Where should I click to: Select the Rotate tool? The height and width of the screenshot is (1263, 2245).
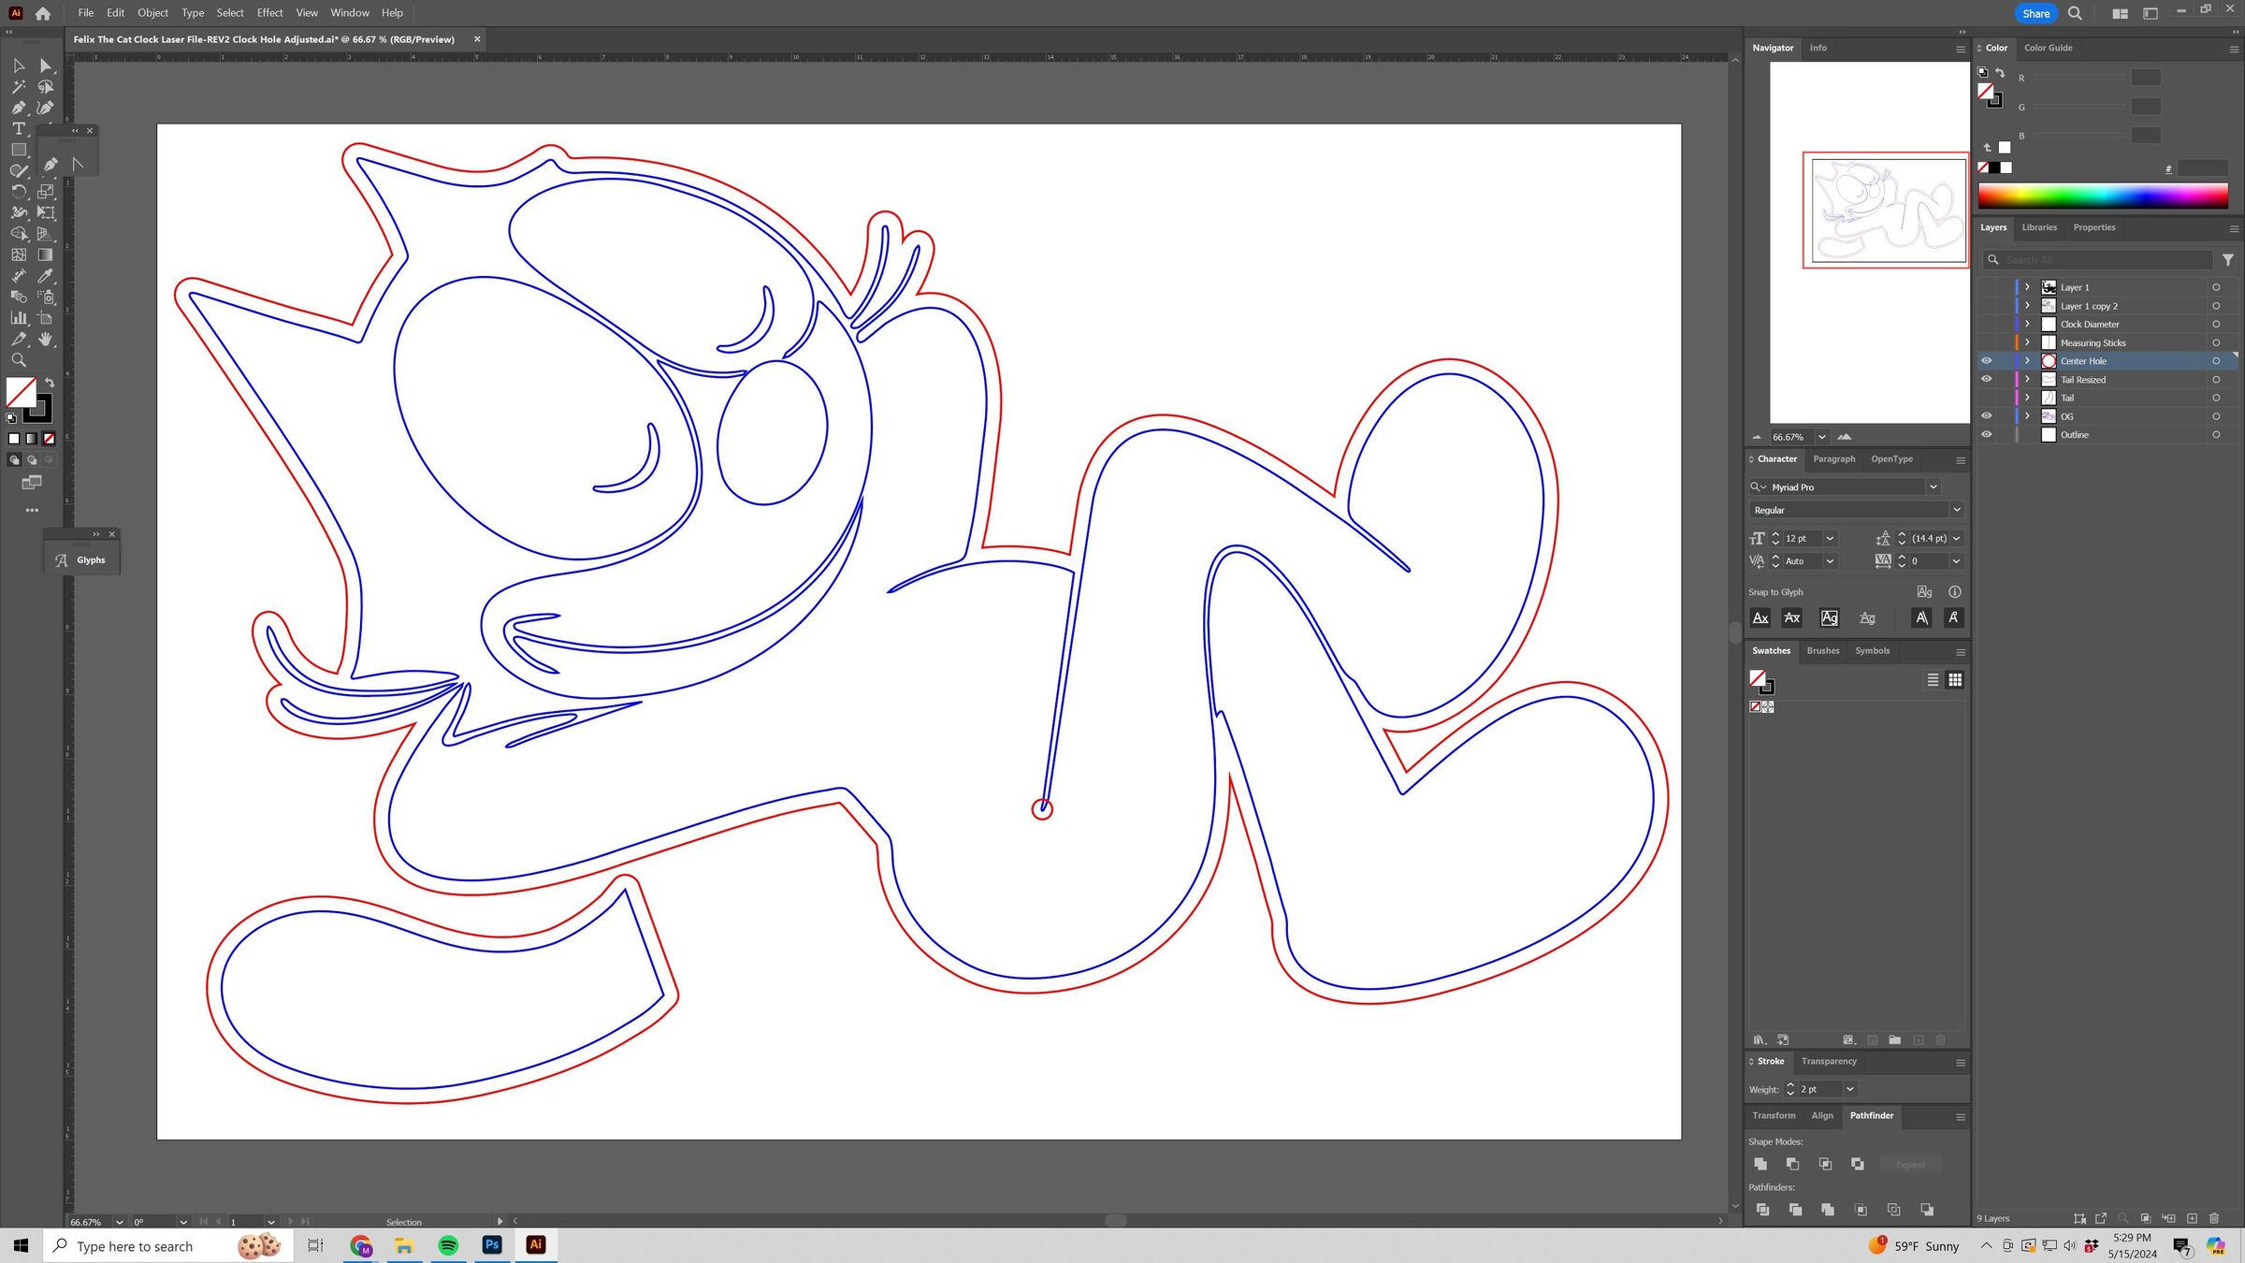tap(18, 192)
